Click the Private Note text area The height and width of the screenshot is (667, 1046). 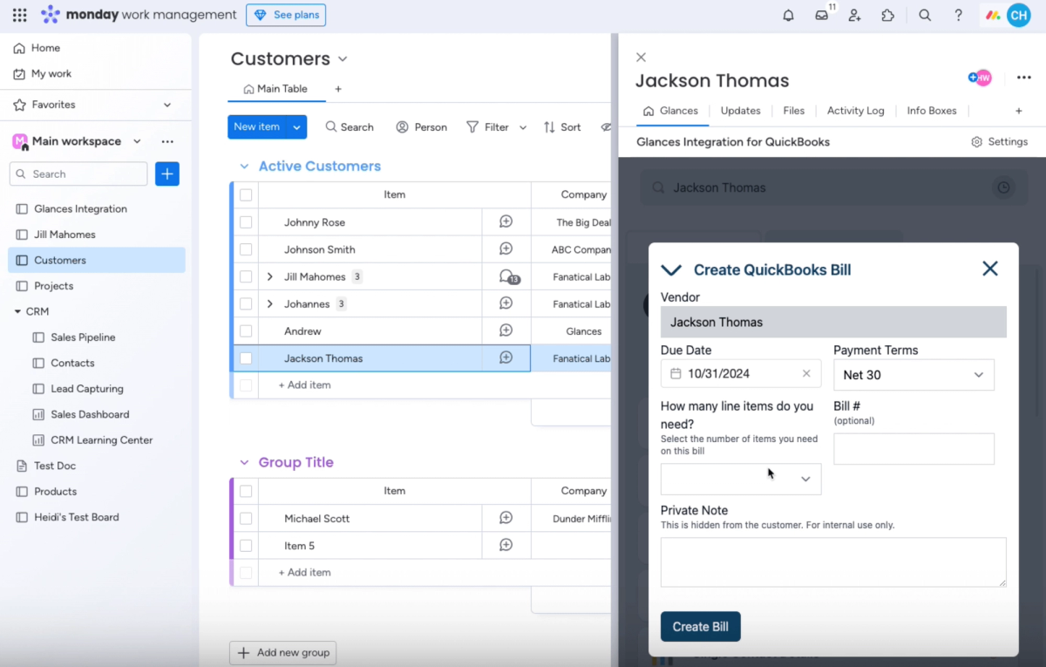click(833, 562)
